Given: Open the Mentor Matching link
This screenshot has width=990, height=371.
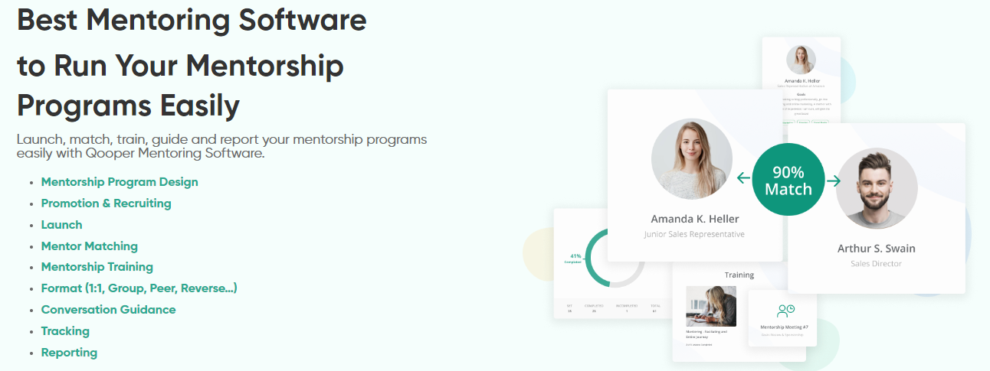Looking at the screenshot, I should pyautogui.click(x=89, y=246).
